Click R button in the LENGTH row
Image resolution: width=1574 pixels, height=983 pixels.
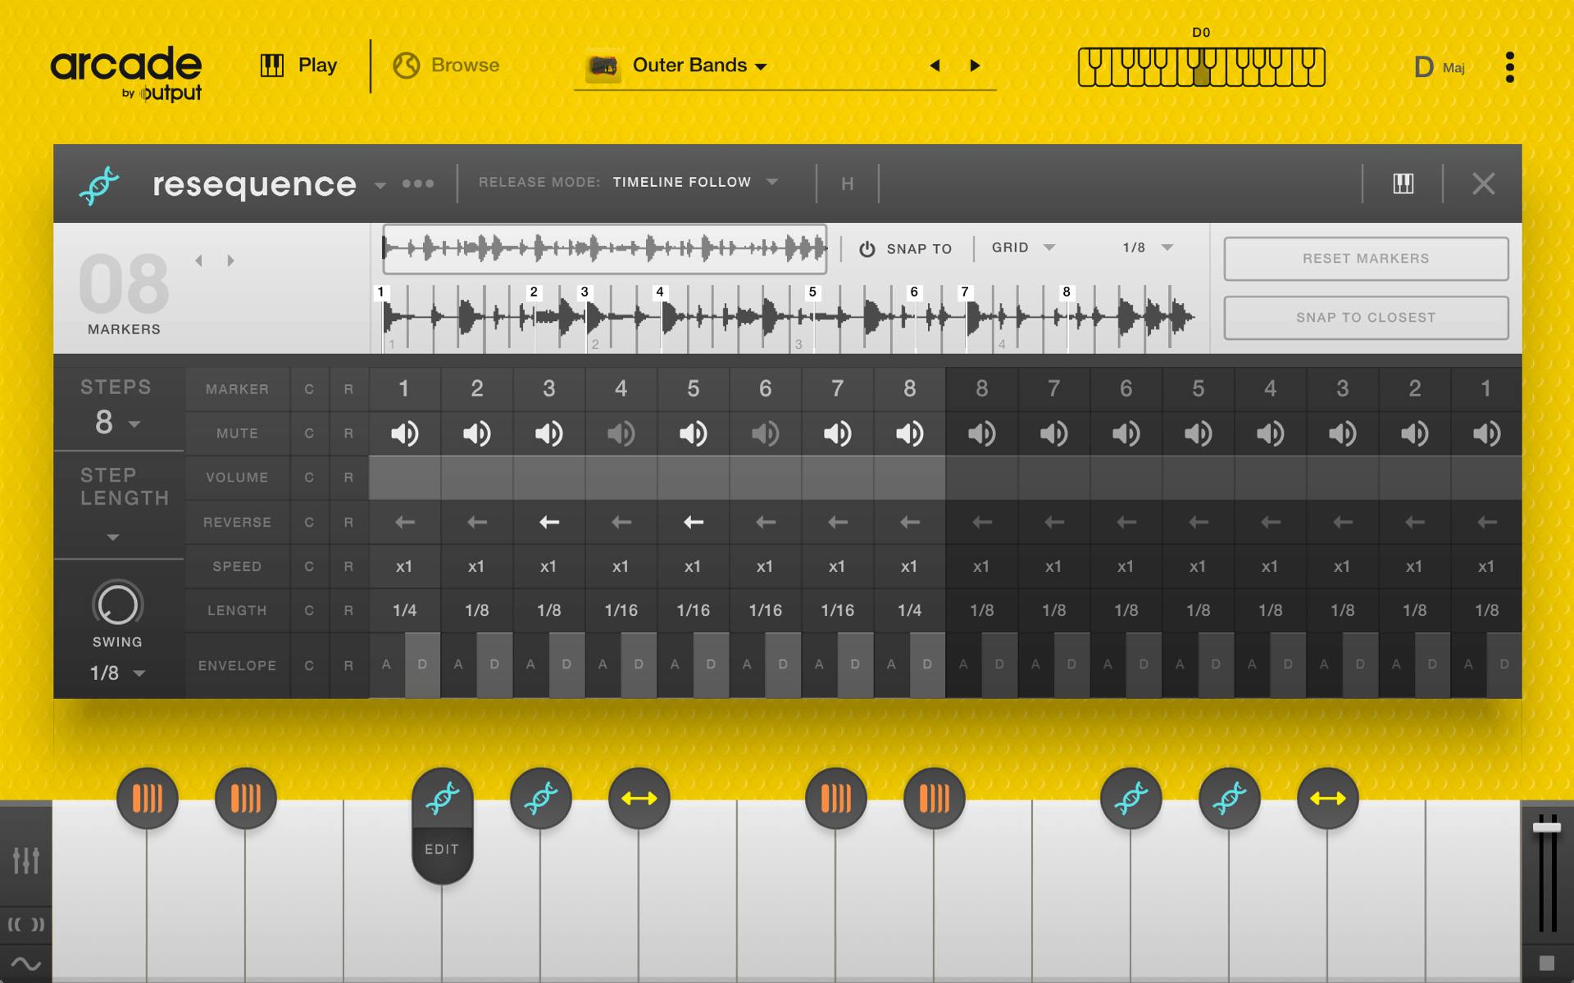[x=349, y=610]
